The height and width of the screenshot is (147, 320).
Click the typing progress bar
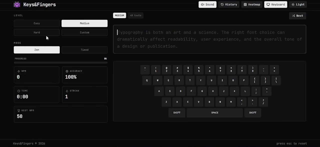61,62
